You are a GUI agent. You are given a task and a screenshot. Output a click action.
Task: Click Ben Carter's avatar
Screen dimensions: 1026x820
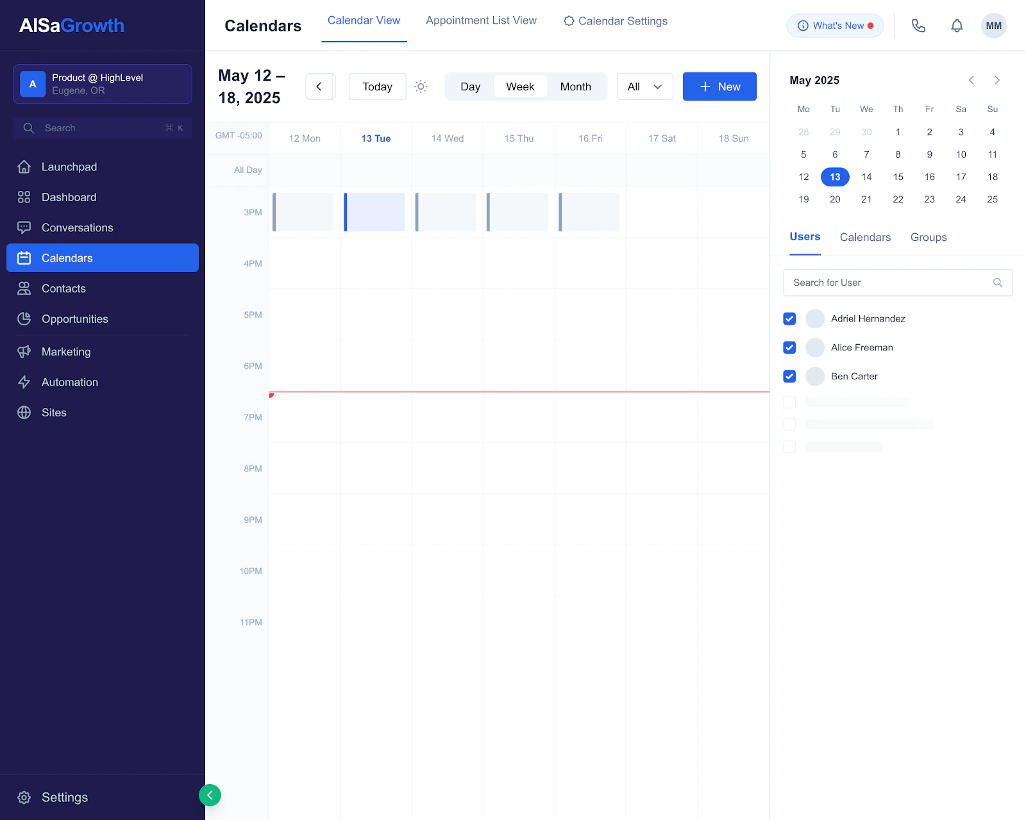click(815, 376)
